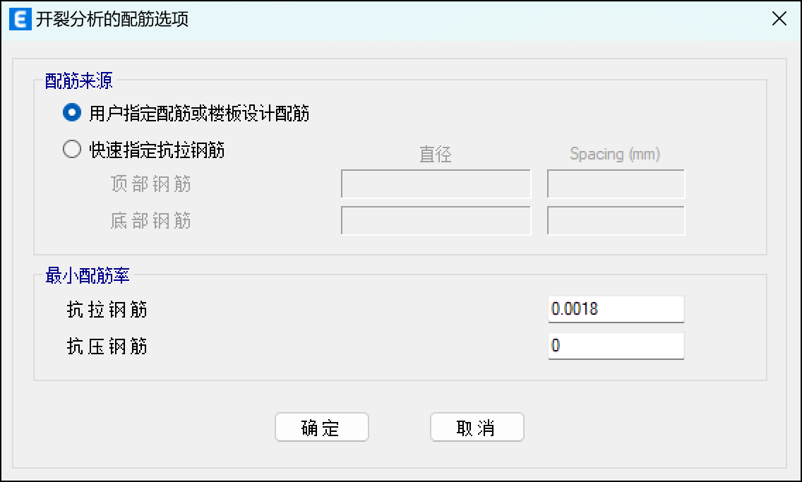Click the 底部钢筋 row label
The height and width of the screenshot is (482, 802).
click(x=150, y=222)
